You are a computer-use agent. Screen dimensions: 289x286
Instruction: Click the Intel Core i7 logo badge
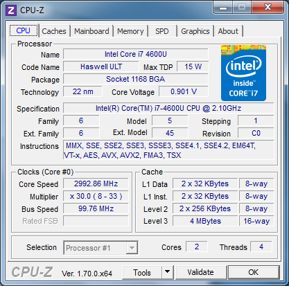(243, 73)
